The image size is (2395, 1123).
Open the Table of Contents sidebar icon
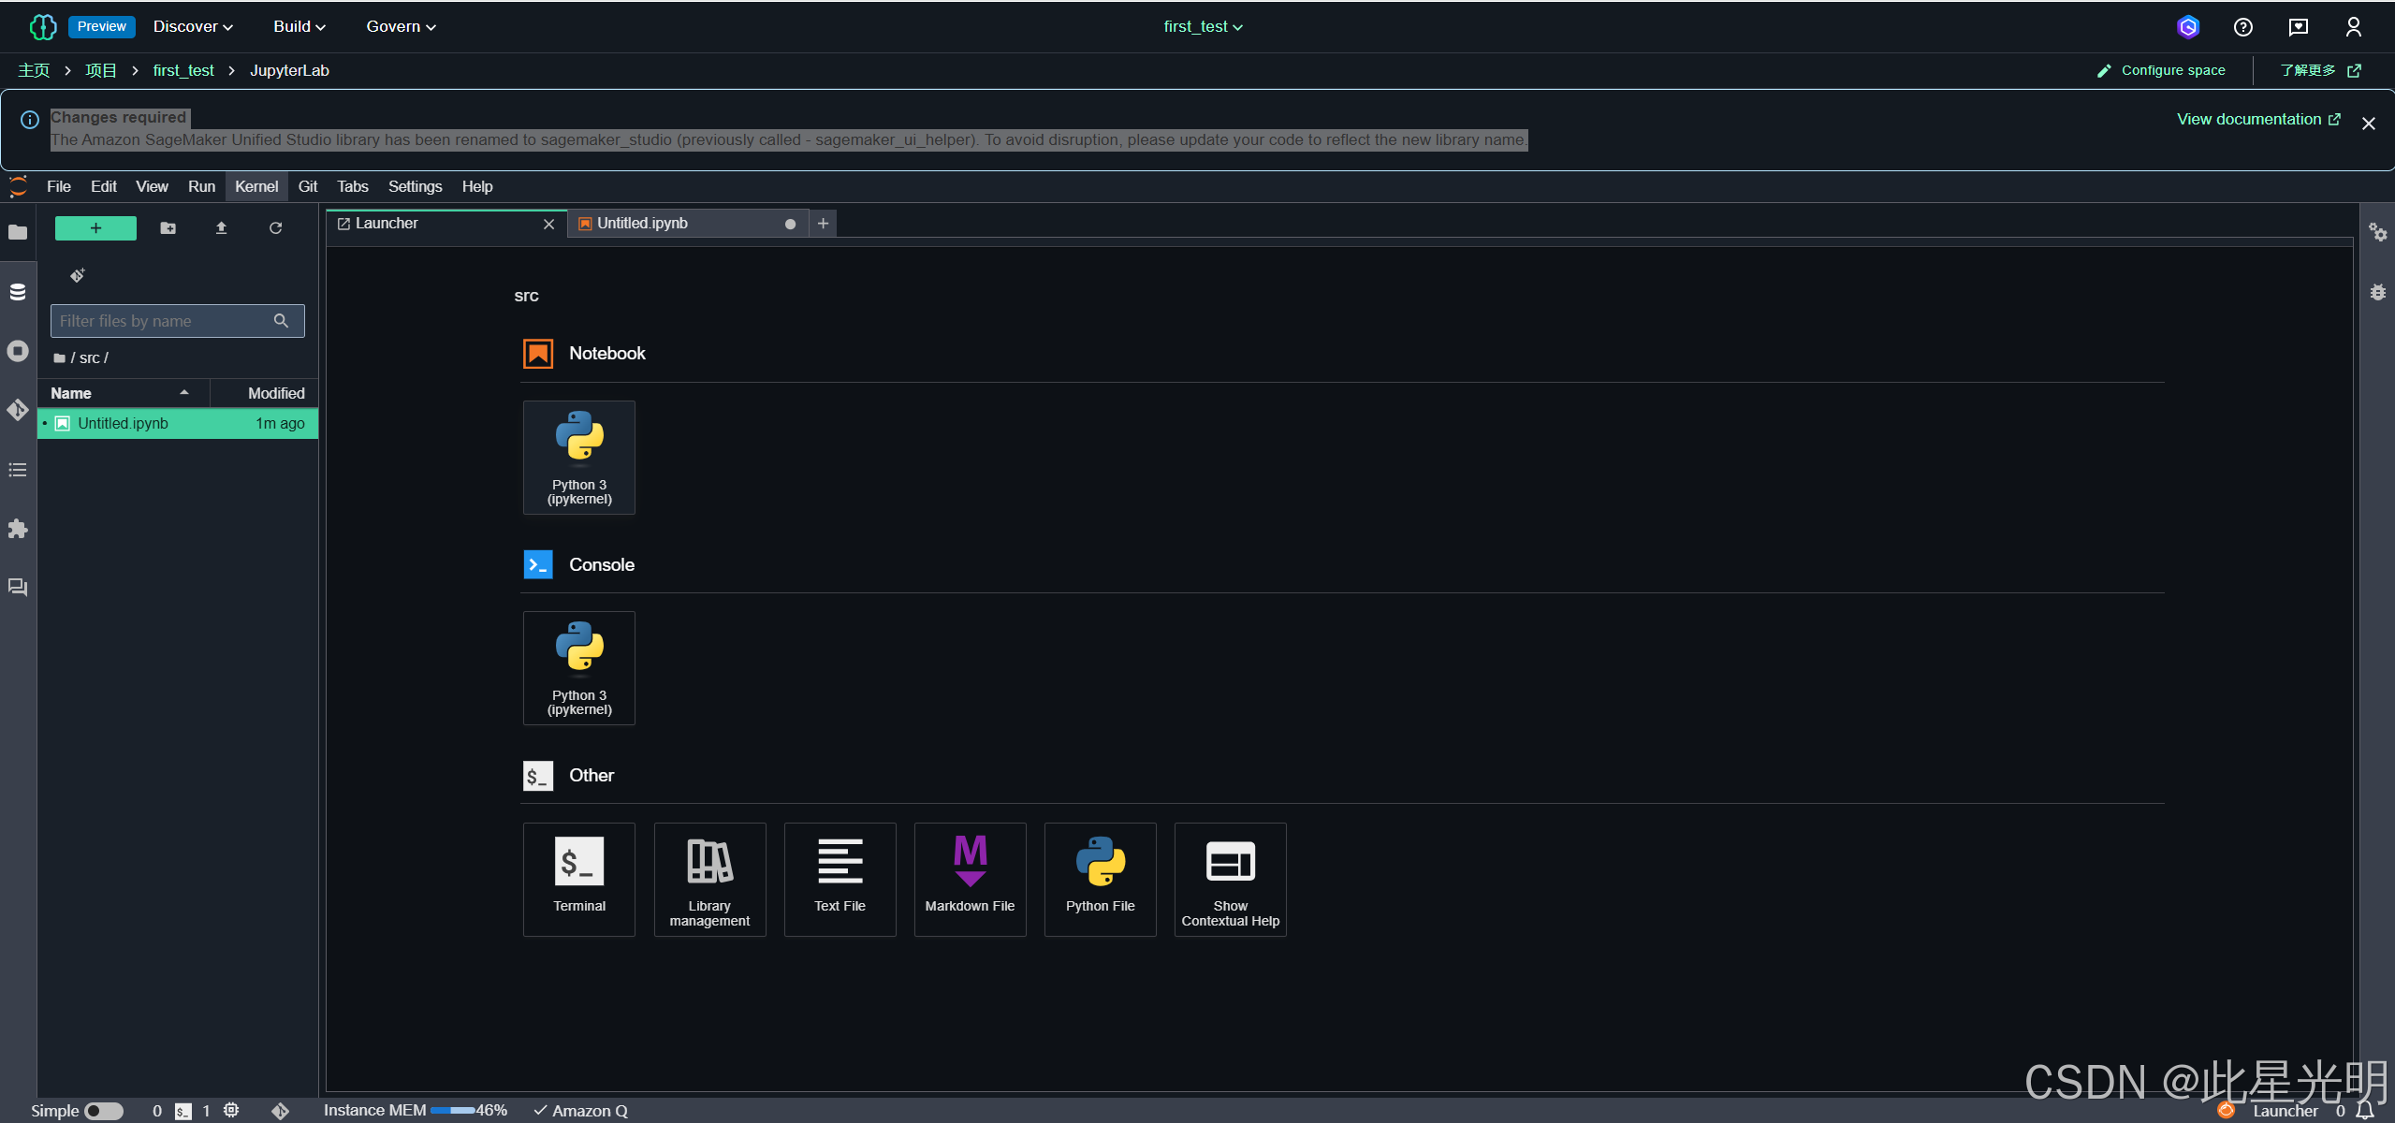coord(18,470)
